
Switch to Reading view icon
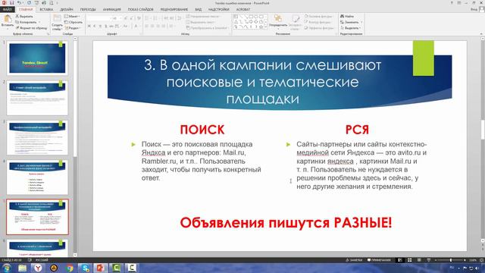(419, 260)
